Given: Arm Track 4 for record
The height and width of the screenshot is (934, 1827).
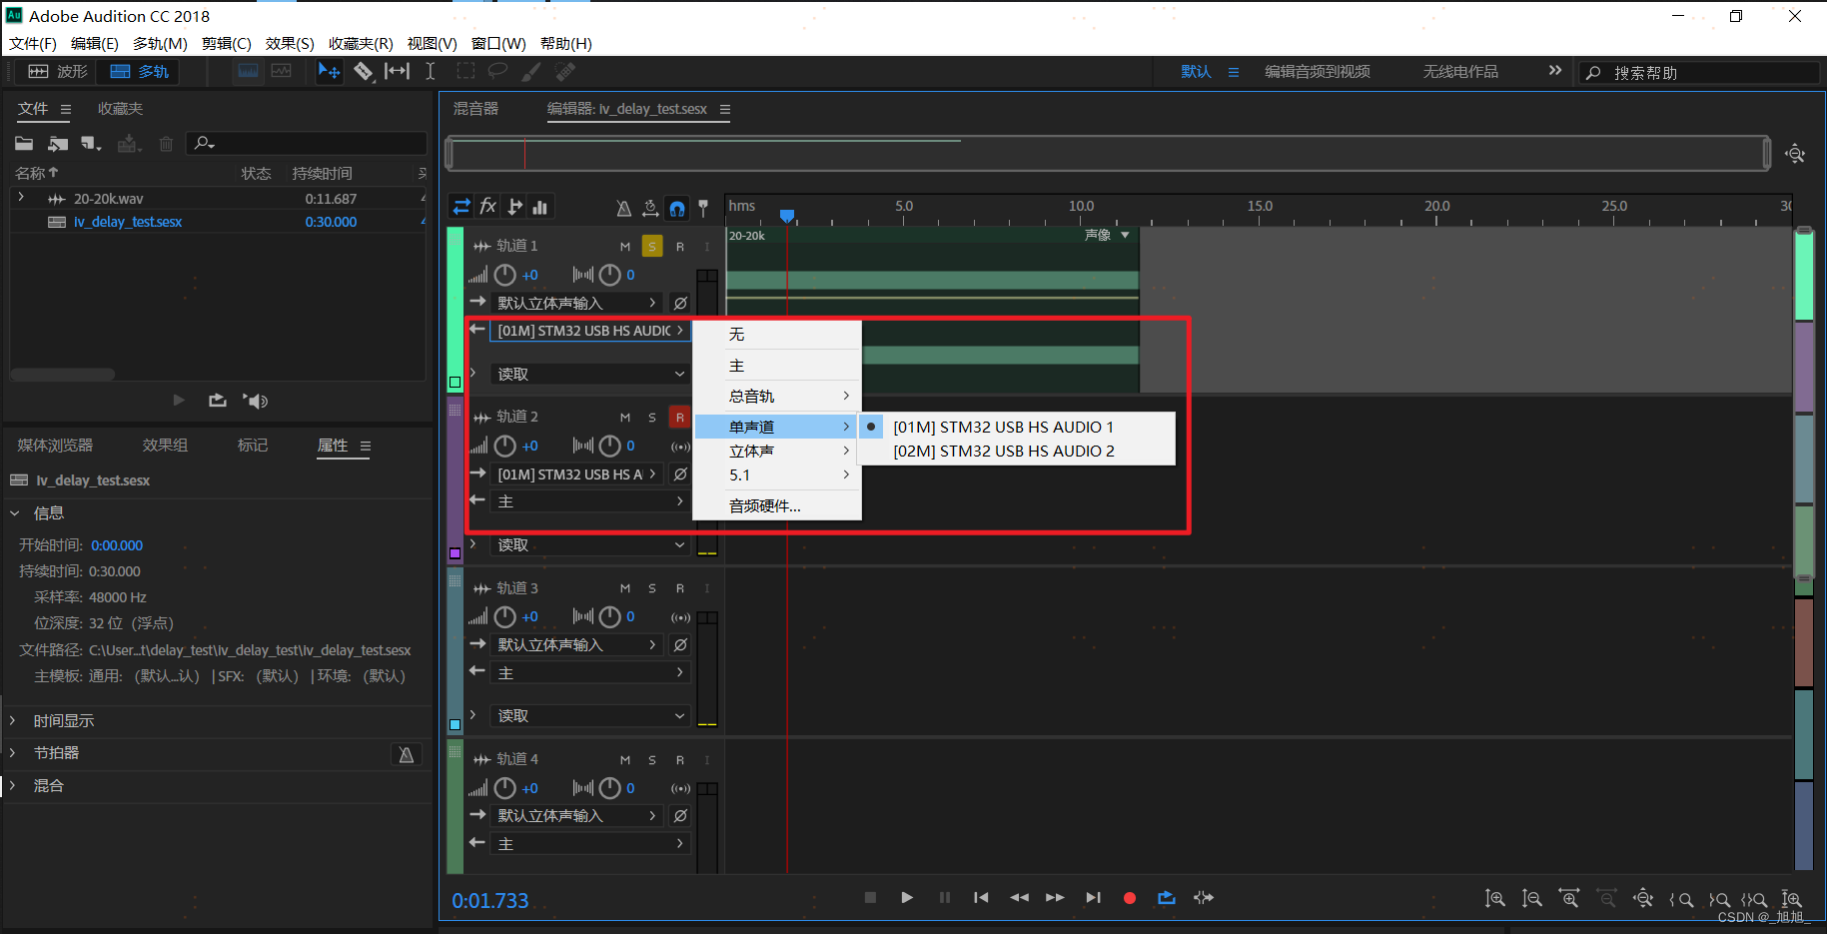Looking at the screenshot, I should coord(680,760).
